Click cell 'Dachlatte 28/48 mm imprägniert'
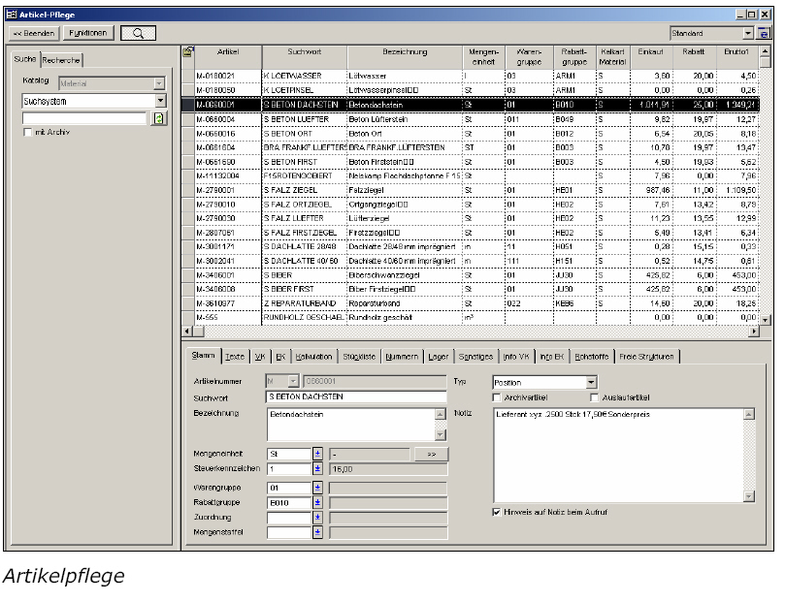The height and width of the screenshot is (602, 786). pos(404,247)
